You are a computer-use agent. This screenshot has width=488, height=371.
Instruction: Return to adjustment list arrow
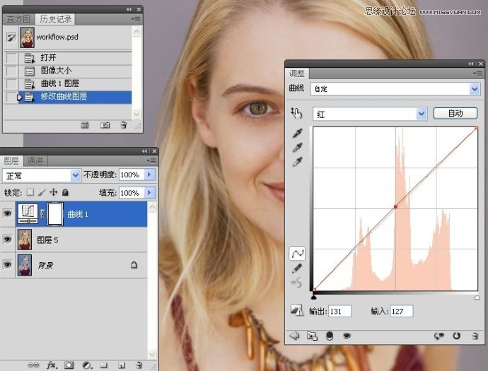pyautogui.click(x=294, y=336)
